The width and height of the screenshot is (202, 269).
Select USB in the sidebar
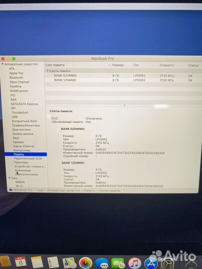(x=14, y=117)
